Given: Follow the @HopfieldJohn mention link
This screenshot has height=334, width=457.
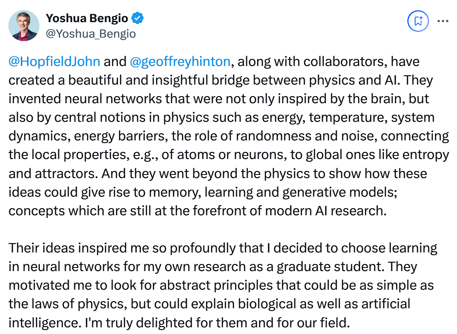Looking at the screenshot, I should click(54, 62).
